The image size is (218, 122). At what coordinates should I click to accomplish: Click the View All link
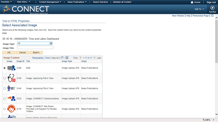click(55, 58)
